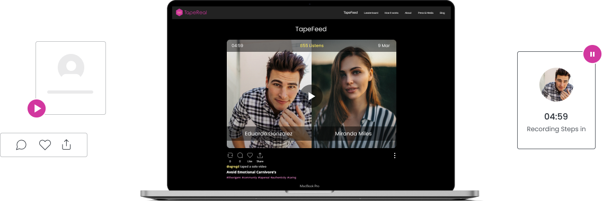Click the #caring hashtag
This screenshot has height=201, width=603.
[292, 178]
